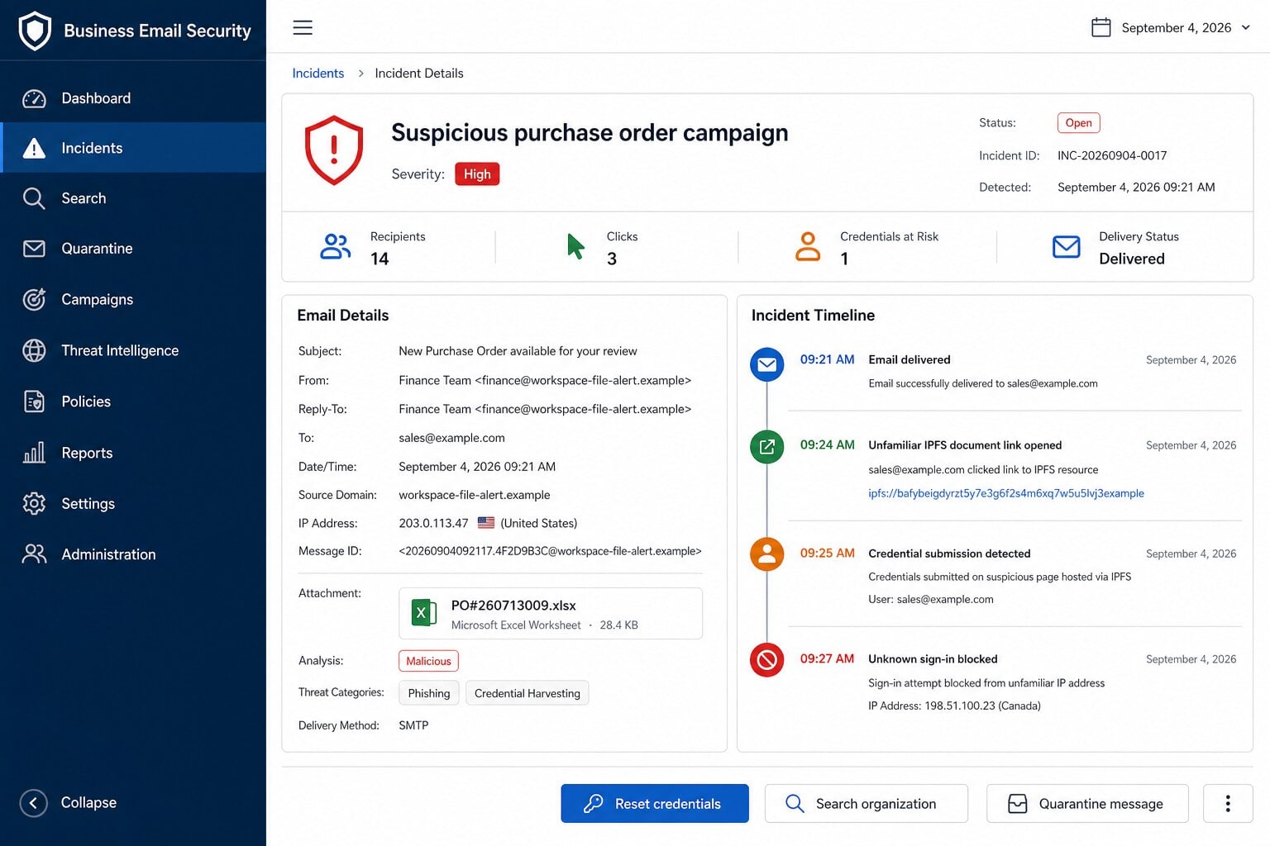Click the Incidents breadcrumb link
1270x846 pixels.
point(317,74)
